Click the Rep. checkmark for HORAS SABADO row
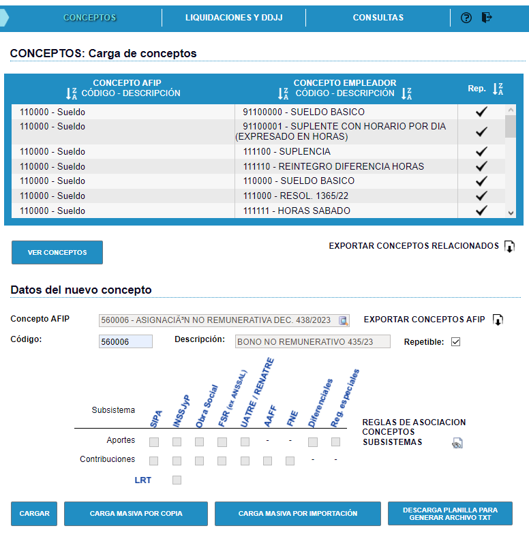529x539 pixels. tap(481, 211)
